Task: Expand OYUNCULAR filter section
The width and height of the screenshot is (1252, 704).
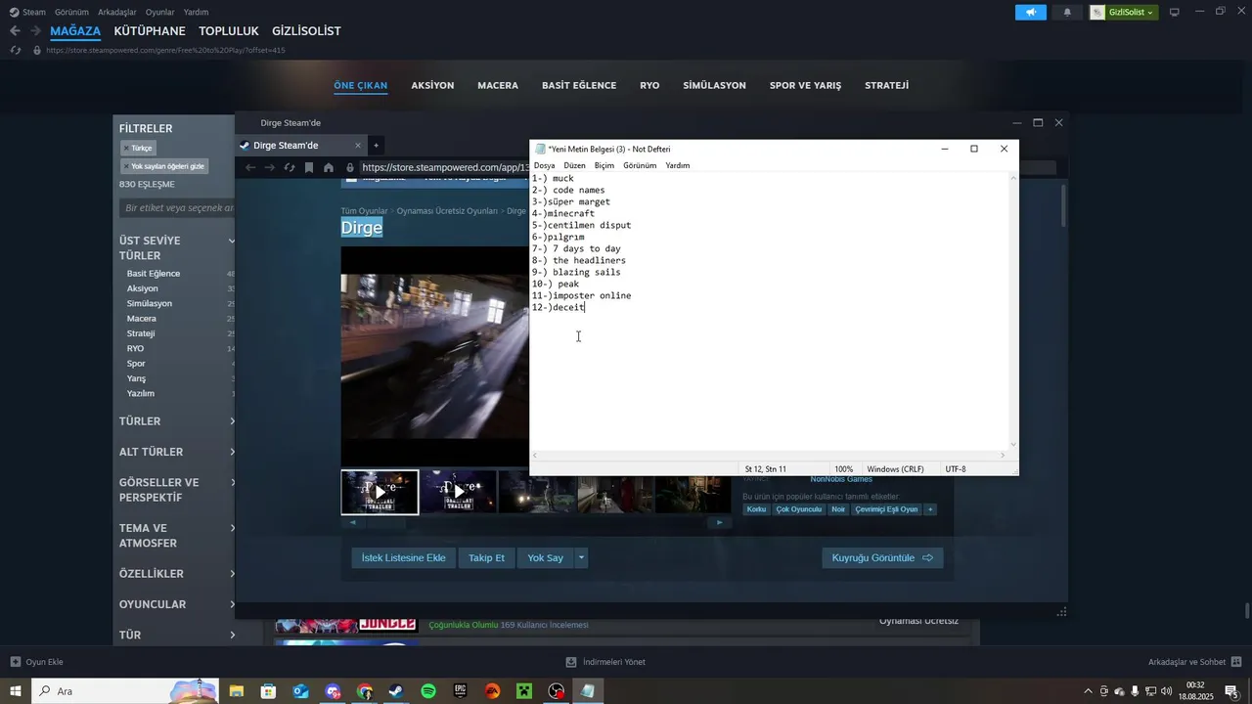Action: click(x=176, y=604)
